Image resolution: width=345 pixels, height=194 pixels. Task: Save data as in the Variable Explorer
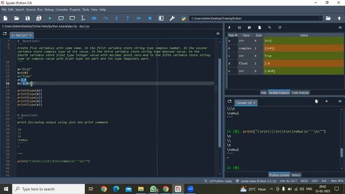(249, 27)
